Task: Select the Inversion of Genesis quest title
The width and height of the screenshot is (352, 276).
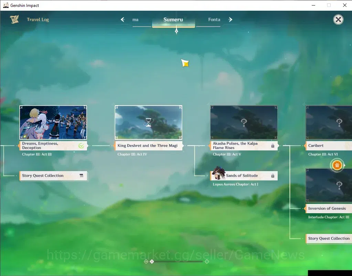Action: pos(327,208)
